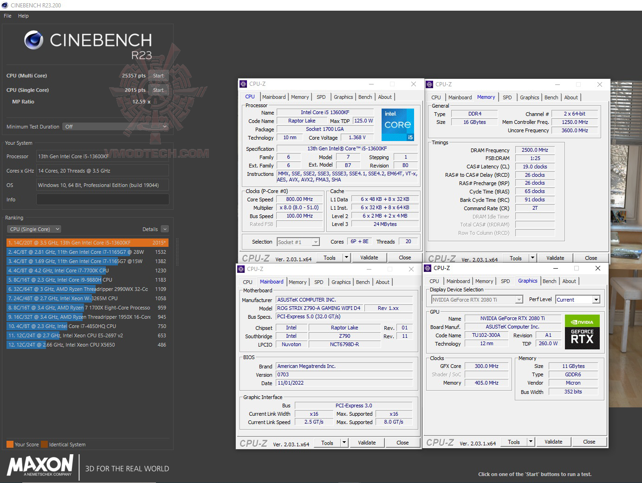Start the CPU Multi Core benchmark

click(158, 75)
